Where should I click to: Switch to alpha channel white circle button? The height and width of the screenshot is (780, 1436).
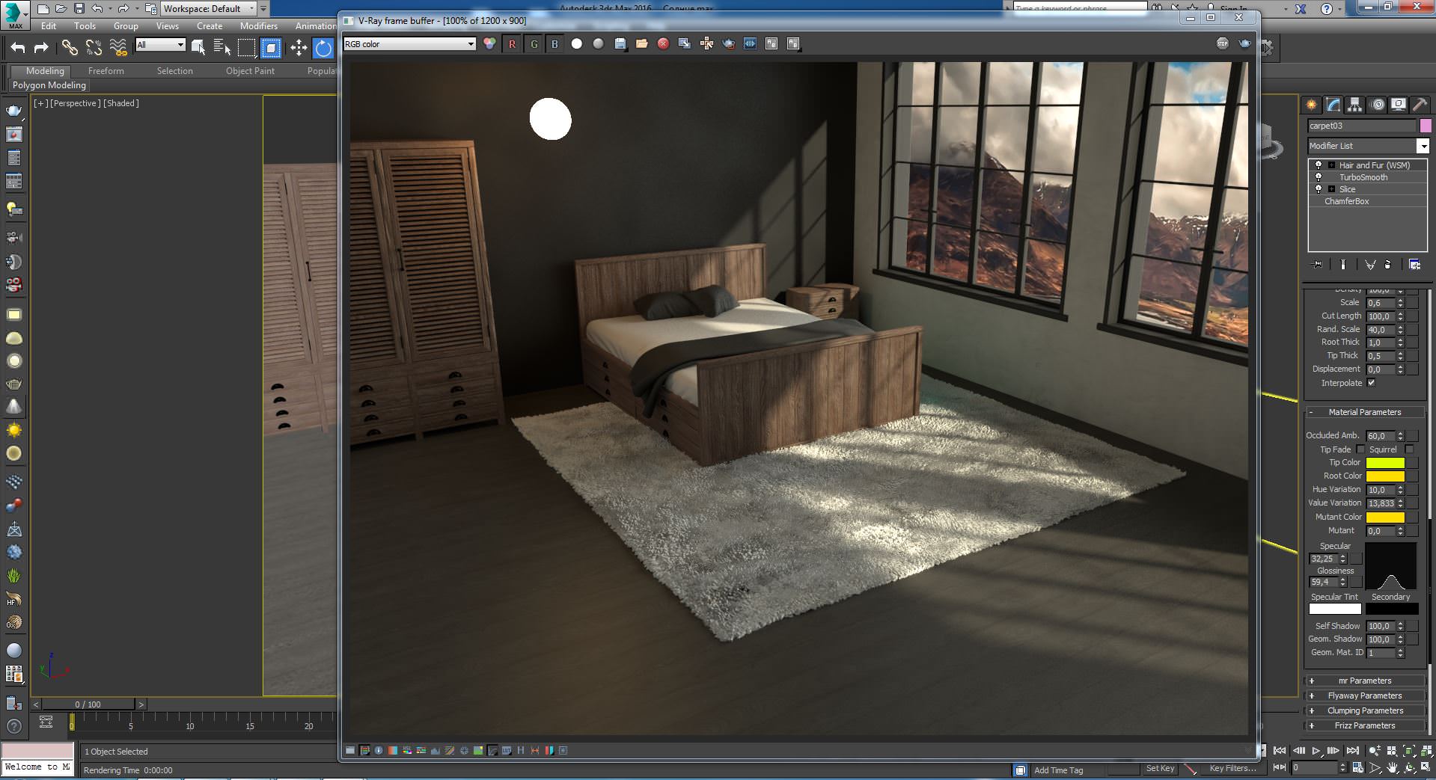pos(576,44)
